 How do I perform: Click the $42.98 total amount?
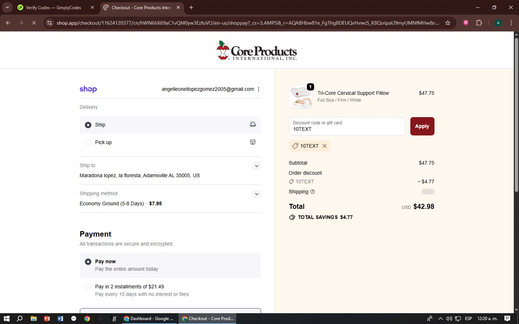click(424, 207)
